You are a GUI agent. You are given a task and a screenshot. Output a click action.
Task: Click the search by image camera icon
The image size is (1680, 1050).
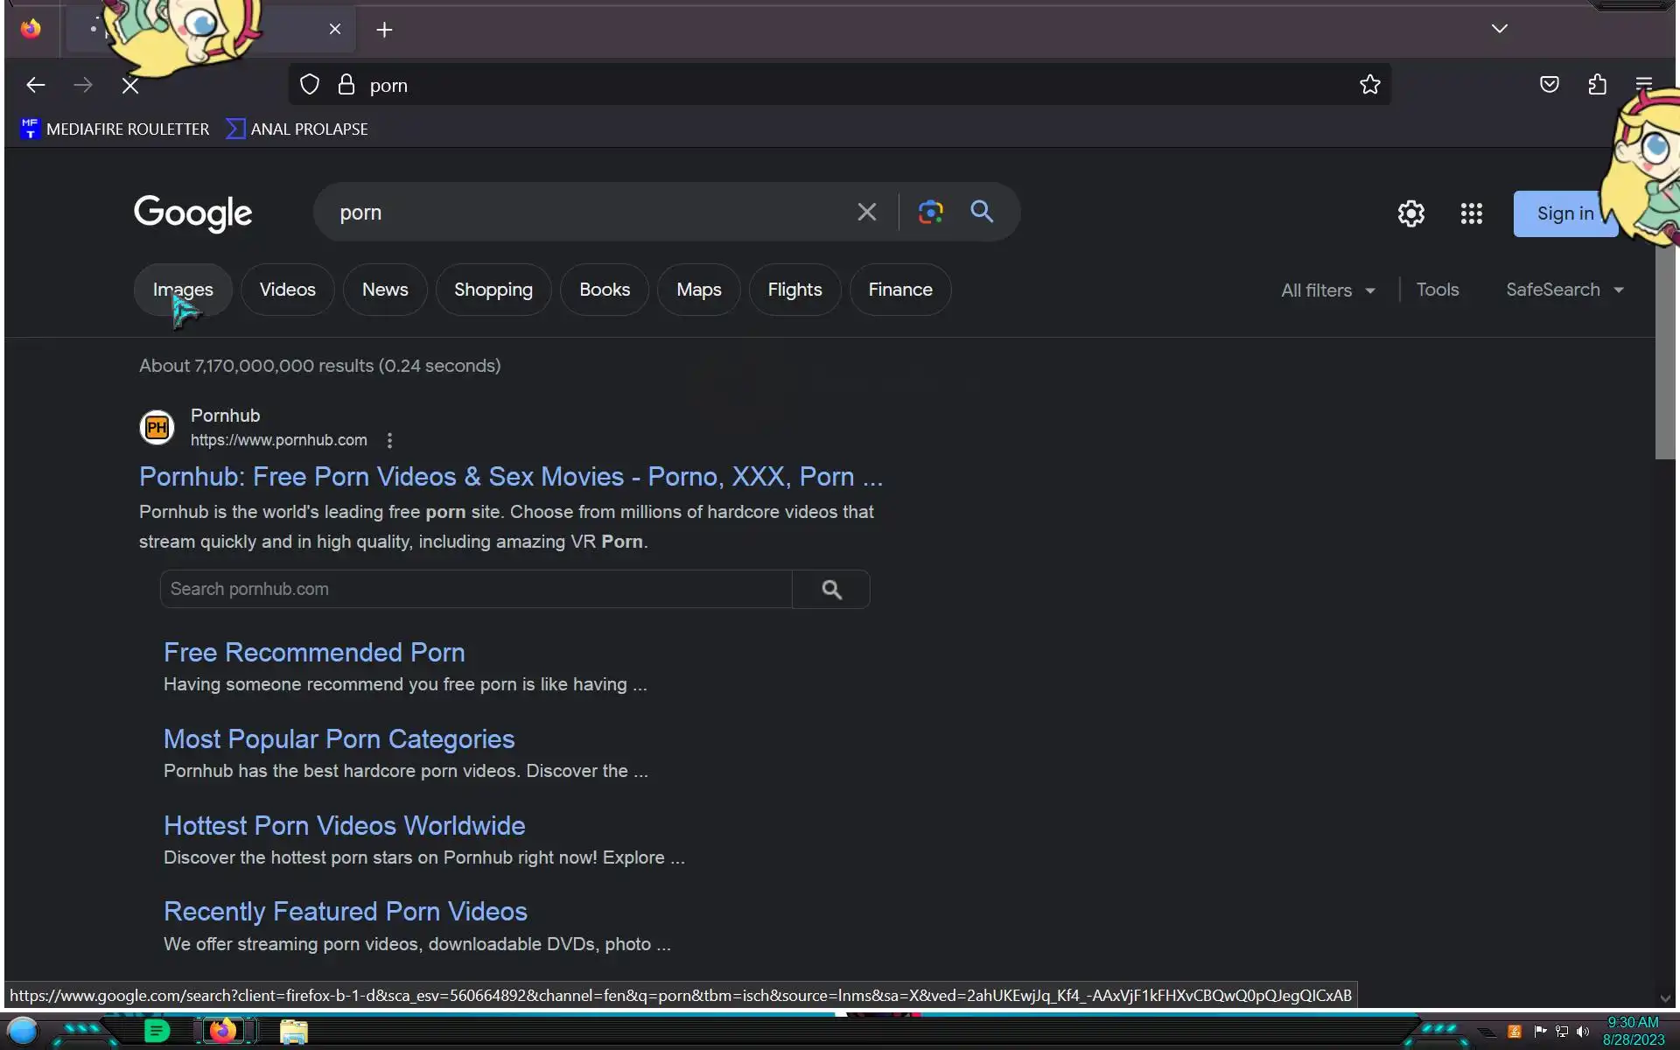[x=930, y=212]
